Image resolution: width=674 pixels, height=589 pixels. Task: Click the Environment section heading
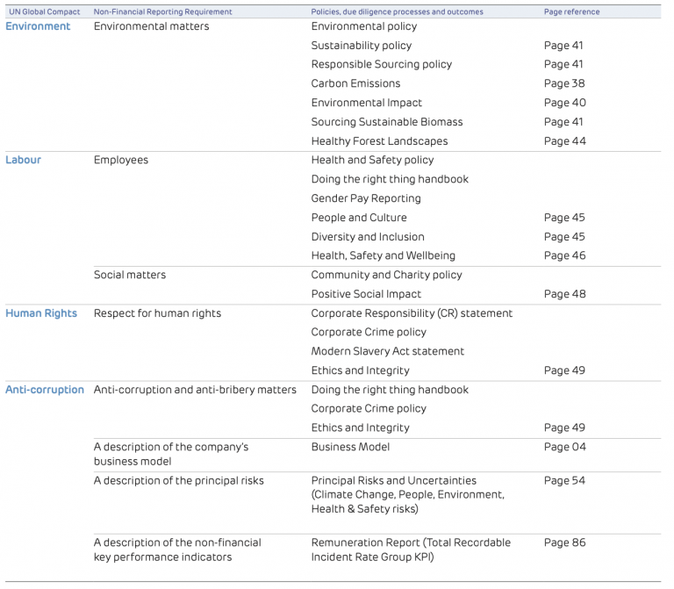tap(38, 26)
